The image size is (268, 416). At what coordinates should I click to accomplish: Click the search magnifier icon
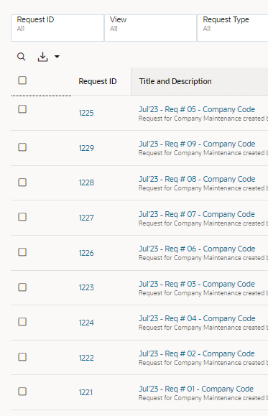tap(22, 57)
